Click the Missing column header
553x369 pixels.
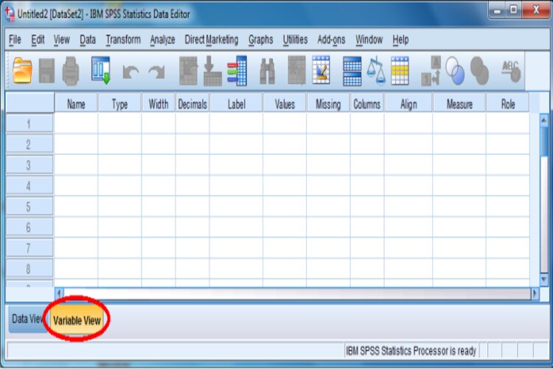[x=328, y=104]
